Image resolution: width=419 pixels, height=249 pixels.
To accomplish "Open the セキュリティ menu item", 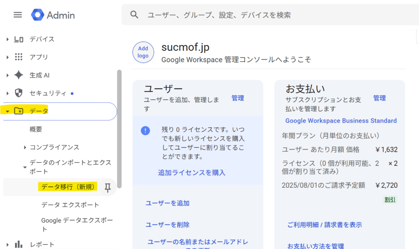I will [x=48, y=93].
